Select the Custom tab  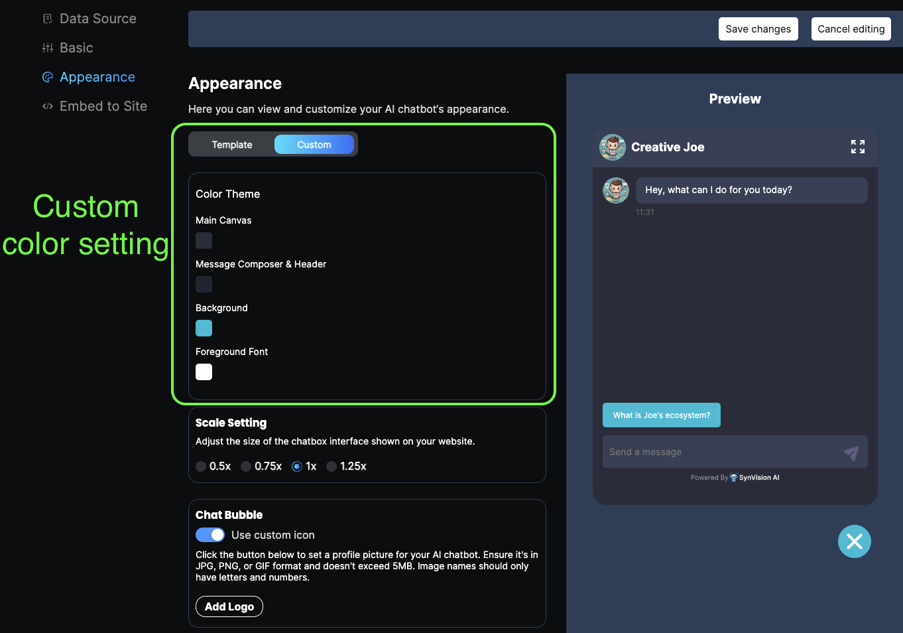tap(314, 145)
